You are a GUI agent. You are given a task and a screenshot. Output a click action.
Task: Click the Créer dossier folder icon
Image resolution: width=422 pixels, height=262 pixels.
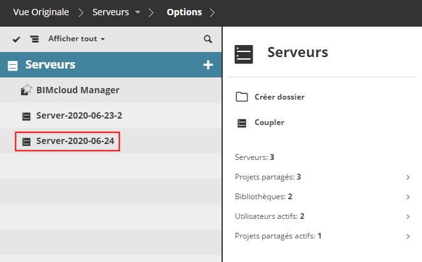tap(241, 97)
